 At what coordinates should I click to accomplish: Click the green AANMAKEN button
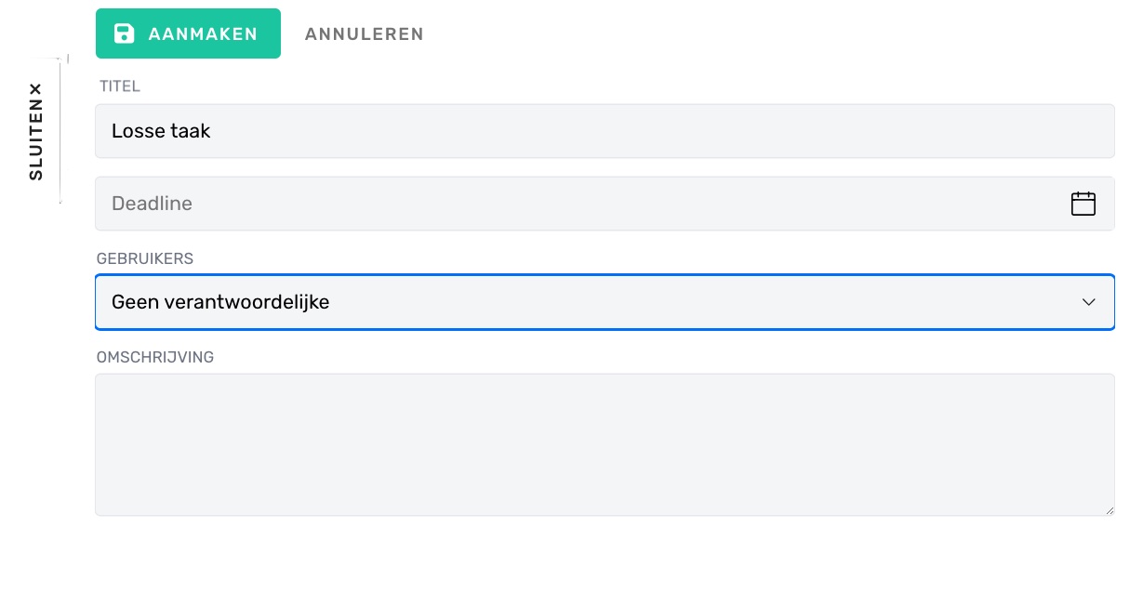188,33
